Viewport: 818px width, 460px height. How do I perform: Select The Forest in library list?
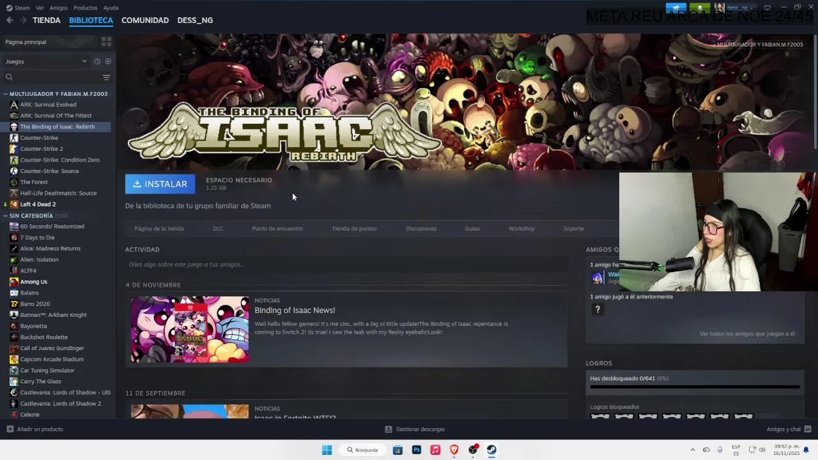34,182
